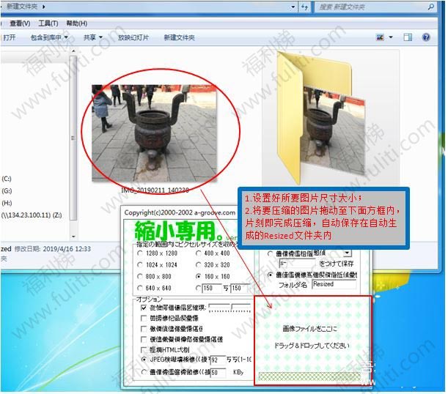Open the 帮助(H) menu

click(x=76, y=23)
